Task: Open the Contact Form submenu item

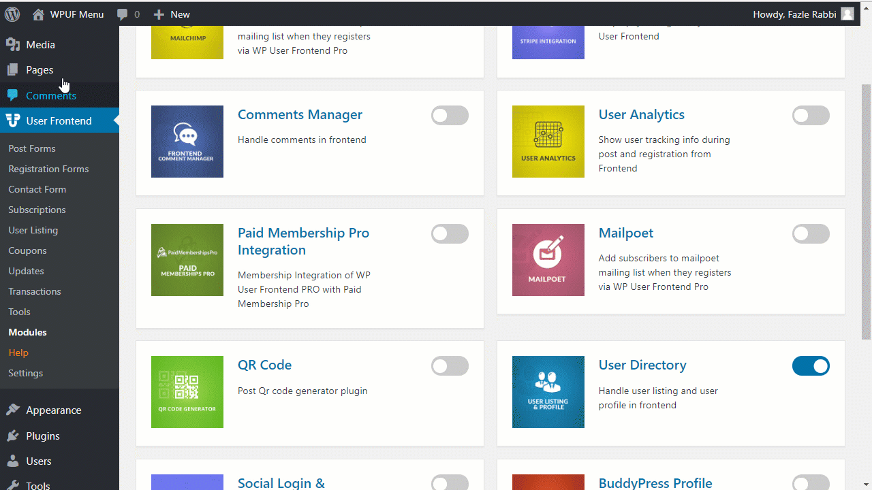Action: (x=37, y=189)
